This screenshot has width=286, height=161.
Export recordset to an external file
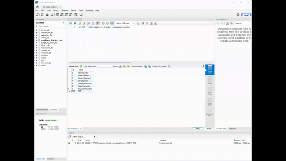pyautogui.click(x=145, y=66)
